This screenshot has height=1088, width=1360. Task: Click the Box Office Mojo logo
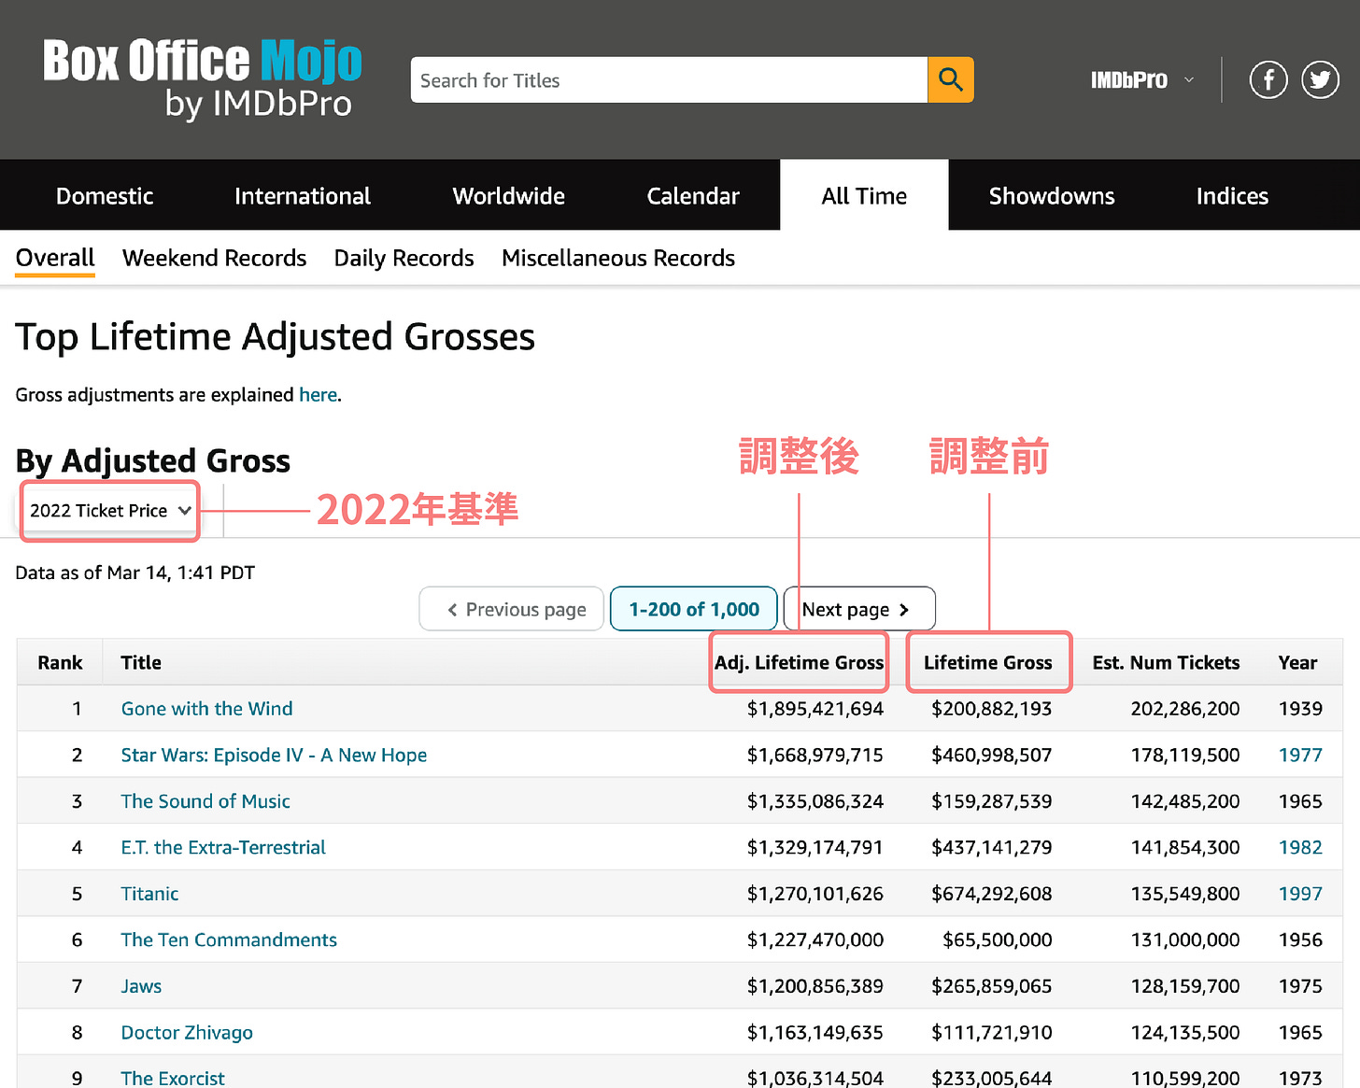(202, 79)
